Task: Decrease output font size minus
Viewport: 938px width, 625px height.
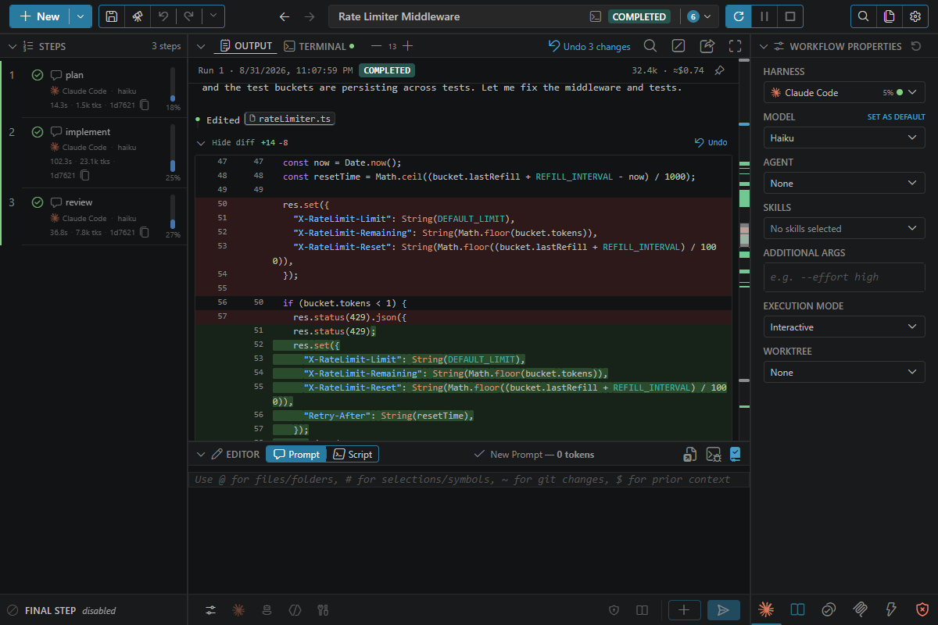Action: (376, 46)
